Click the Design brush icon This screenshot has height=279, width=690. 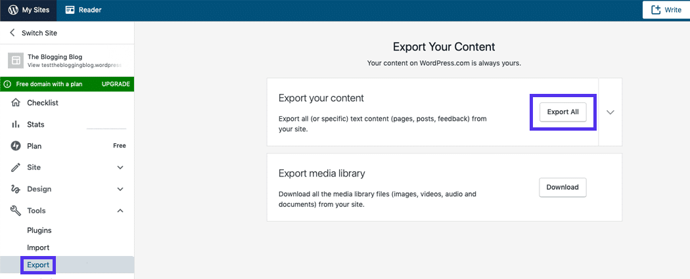[x=16, y=189]
